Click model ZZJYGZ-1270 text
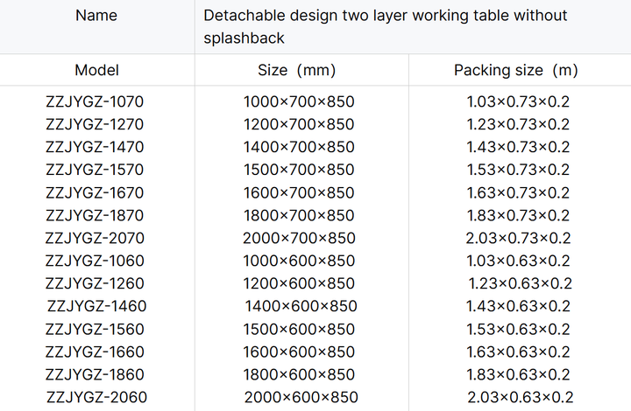 [x=95, y=124]
